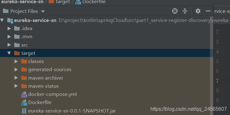Click the YML file icon of docker-compose.yml
This screenshot has width=230, height=115.
point(24,94)
